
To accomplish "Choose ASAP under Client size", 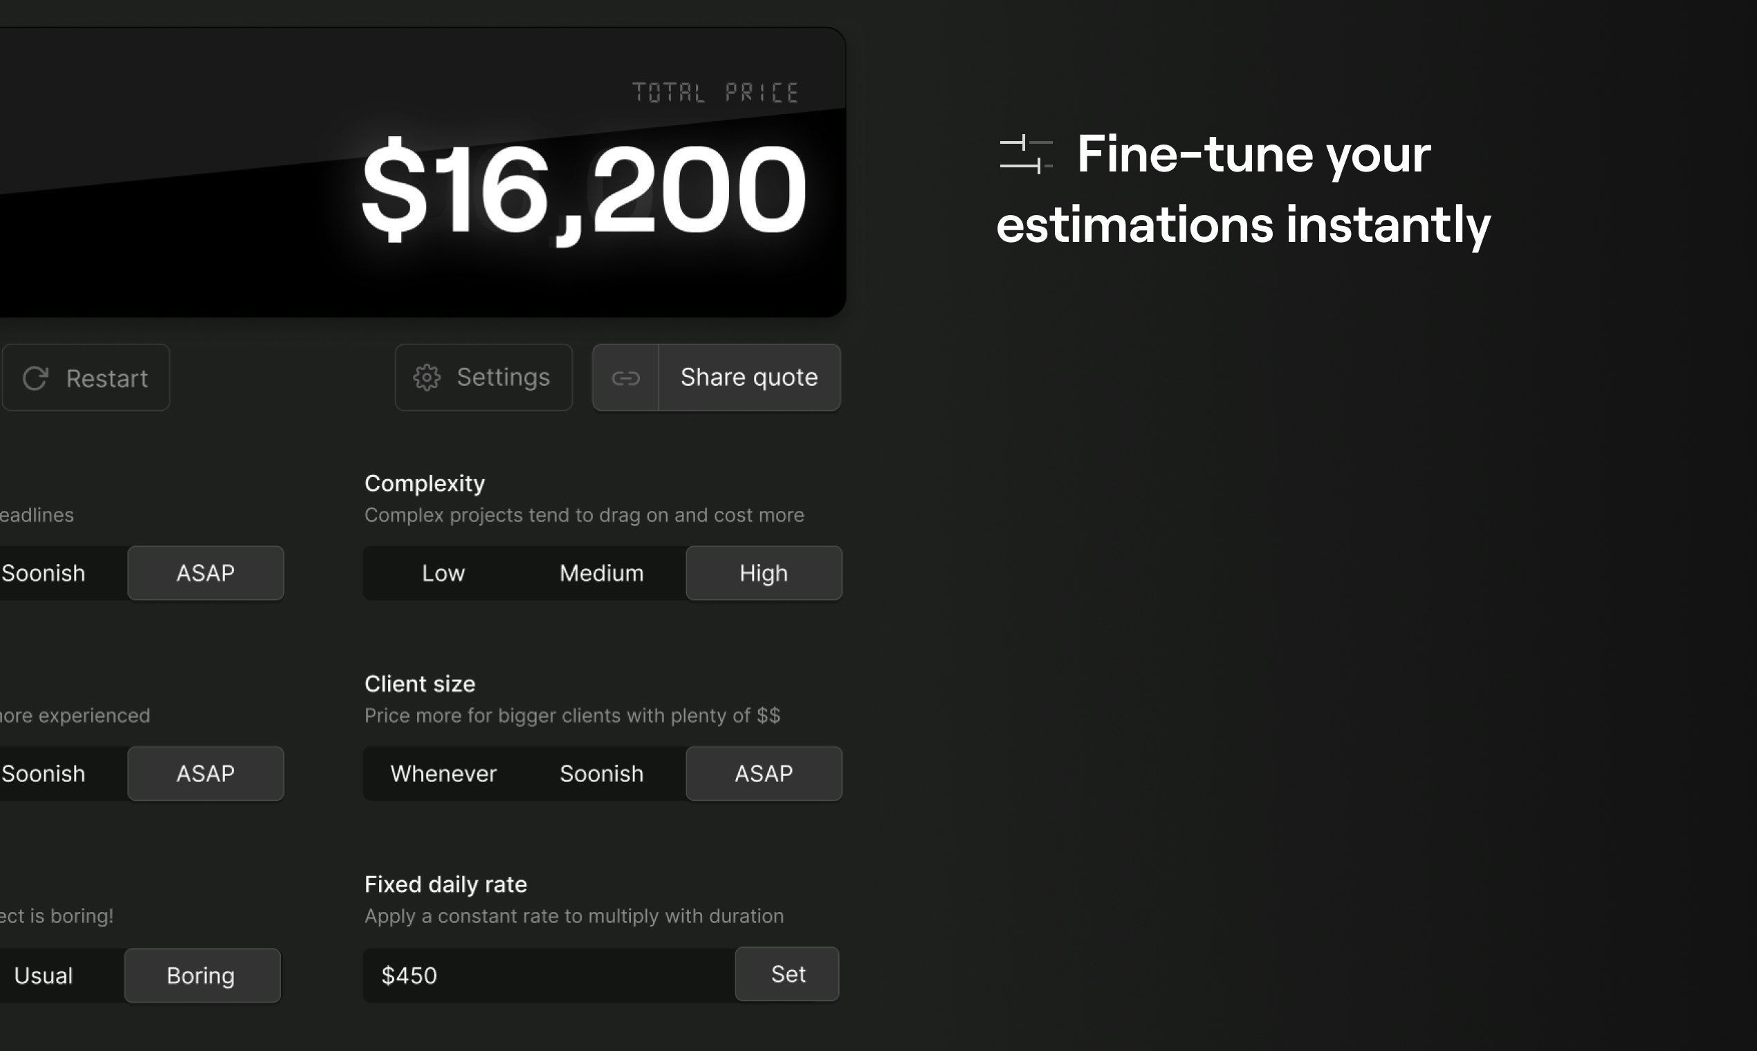I will 764,773.
